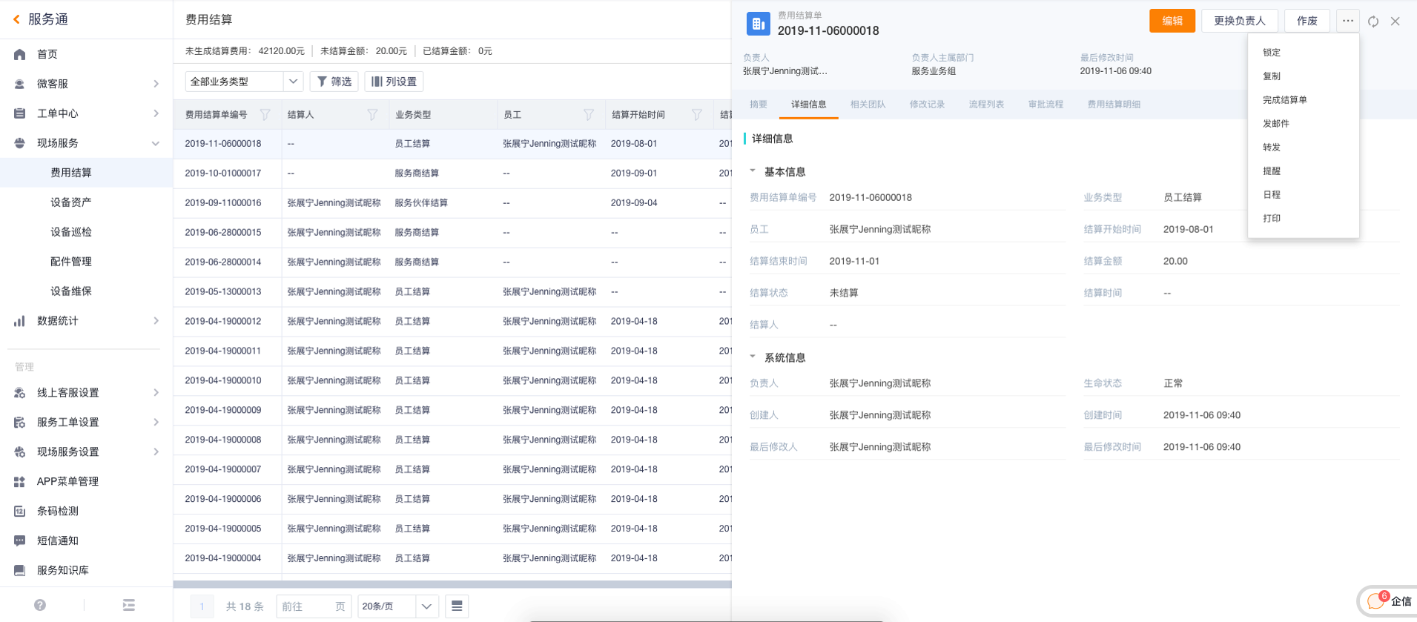Select 完成结算单 from the more menu
Image resolution: width=1417 pixels, height=622 pixels.
pyautogui.click(x=1284, y=100)
